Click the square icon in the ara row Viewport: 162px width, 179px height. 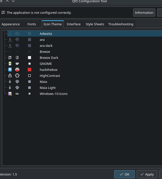(29, 40)
